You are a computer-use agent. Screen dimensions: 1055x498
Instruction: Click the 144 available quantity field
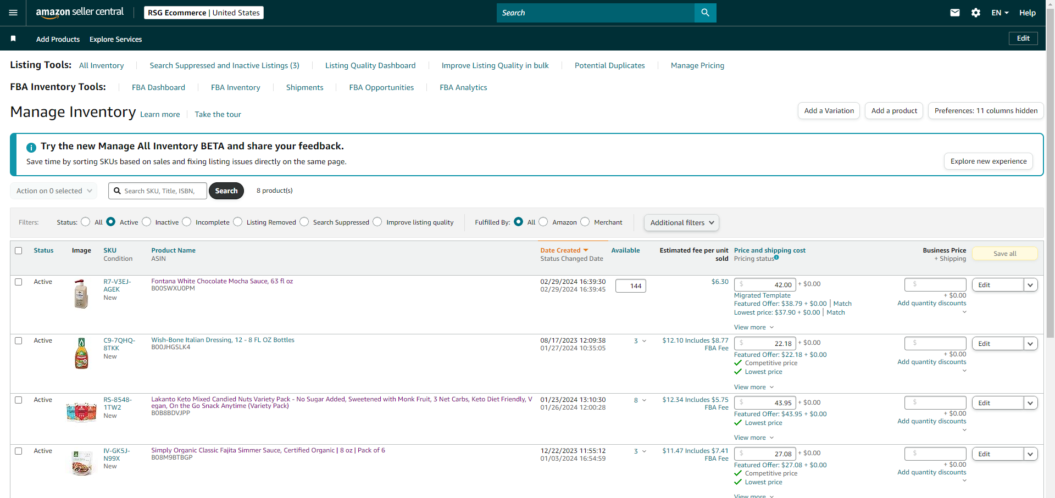(631, 286)
